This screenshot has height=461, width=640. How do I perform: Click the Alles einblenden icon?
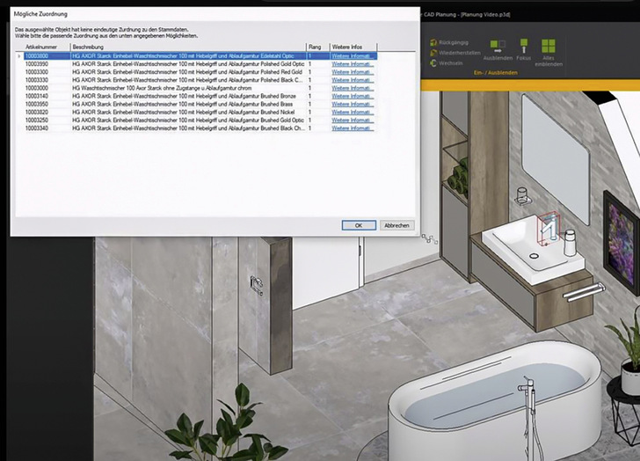click(x=549, y=45)
